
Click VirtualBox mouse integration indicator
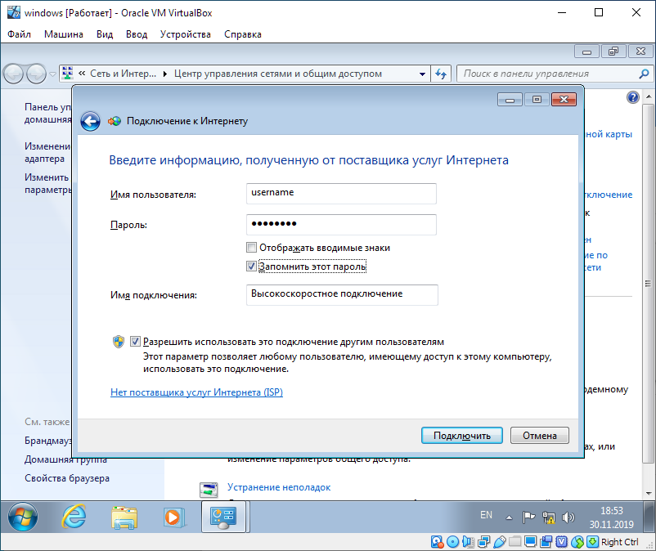click(577, 542)
